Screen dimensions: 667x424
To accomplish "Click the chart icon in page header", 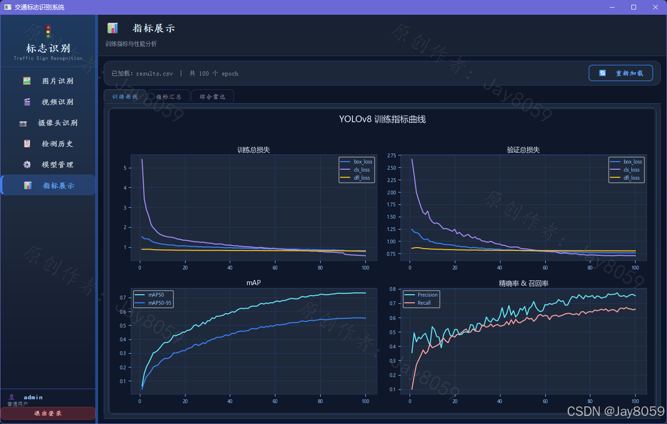I will tap(113, 28).
